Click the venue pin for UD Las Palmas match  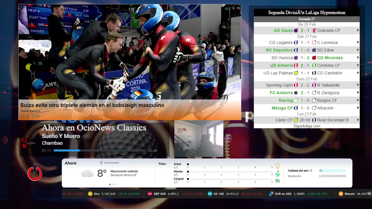coord(358,73)
